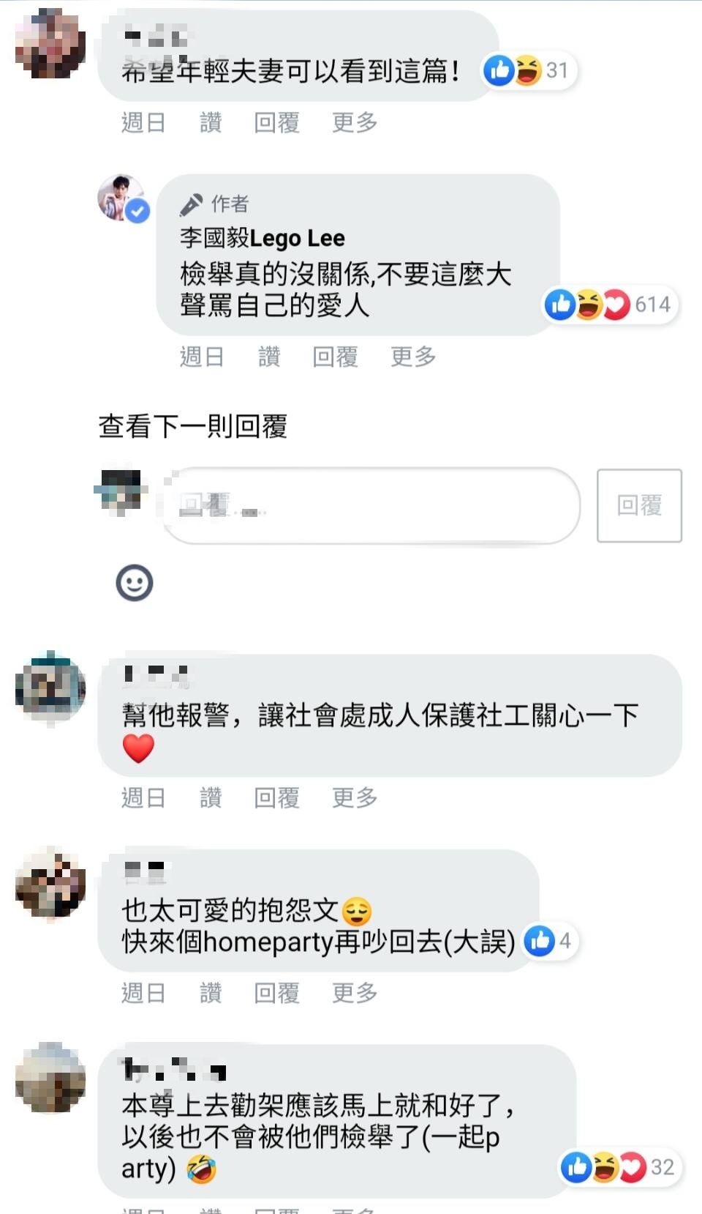The width and height of the screenshot is (702, 1214).
Task: Open 李國毅Lego Lee profile name link
Action: tap(263, 238)
